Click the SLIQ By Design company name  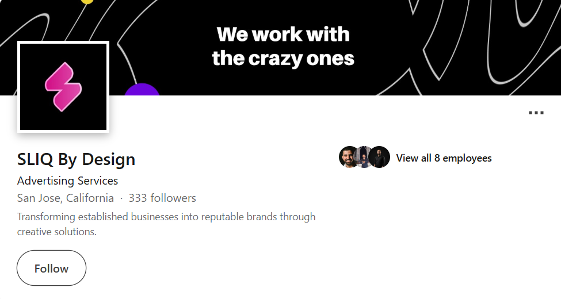[x=76, y=159]
